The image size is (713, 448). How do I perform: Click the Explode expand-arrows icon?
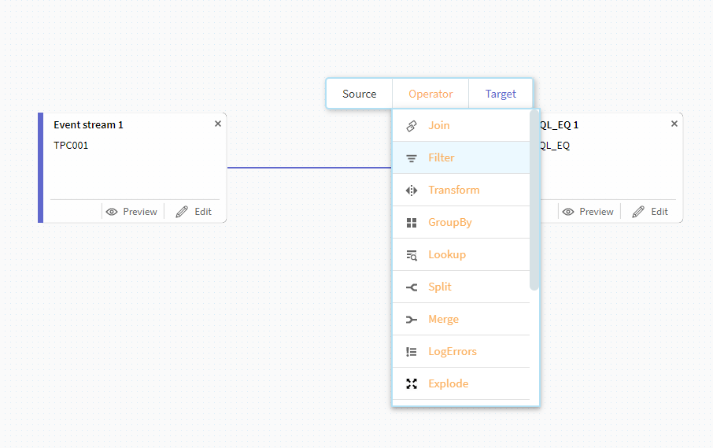[411, 384]
